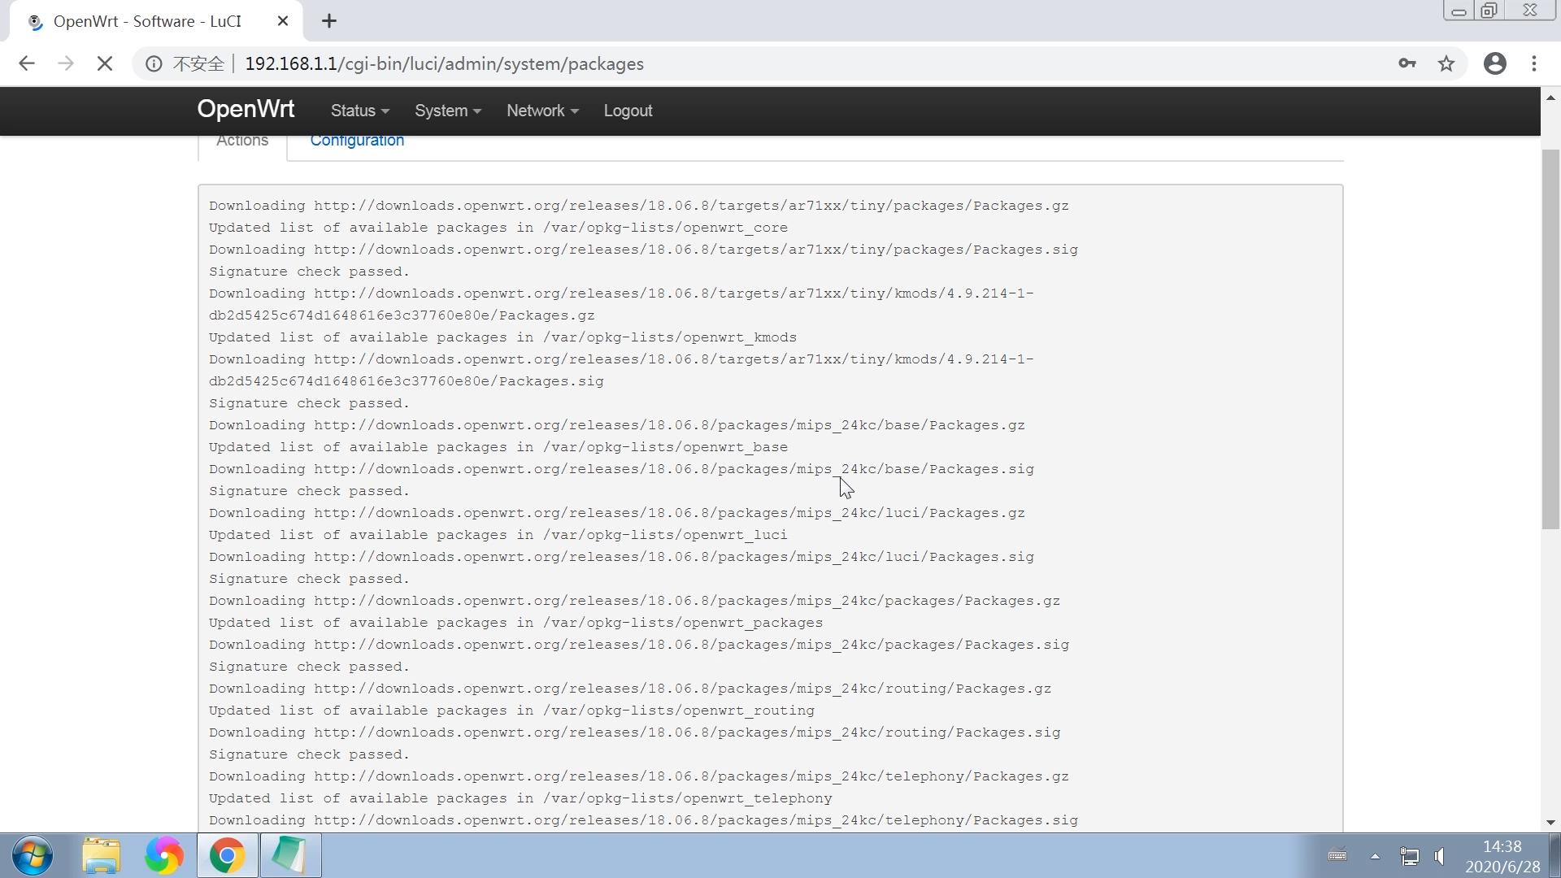This screenshot has width=1561, height=878.
Task: Expand the Status dropdown menu
Action: click(x=359, y=111)
